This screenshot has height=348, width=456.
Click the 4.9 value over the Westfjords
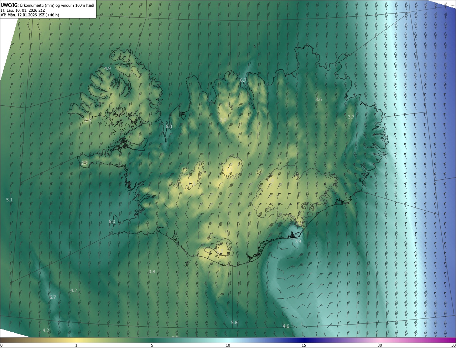point(108,68)
